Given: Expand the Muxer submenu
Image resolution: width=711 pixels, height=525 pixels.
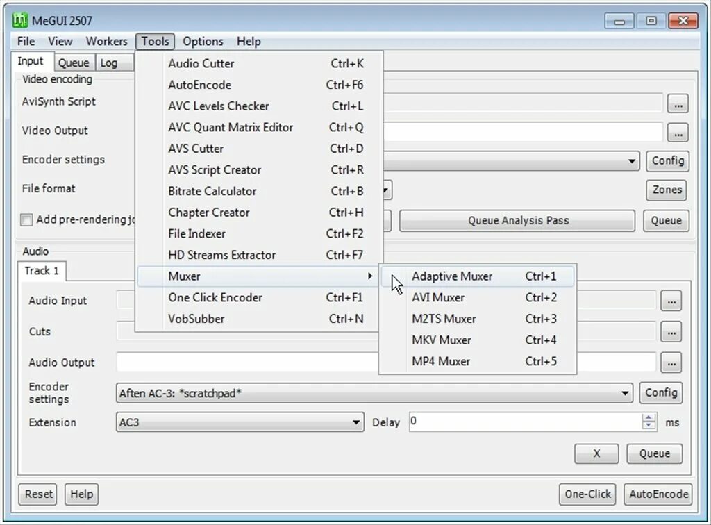Looking at the screenshot, I should pyautogui.click(x=260, y=276).
